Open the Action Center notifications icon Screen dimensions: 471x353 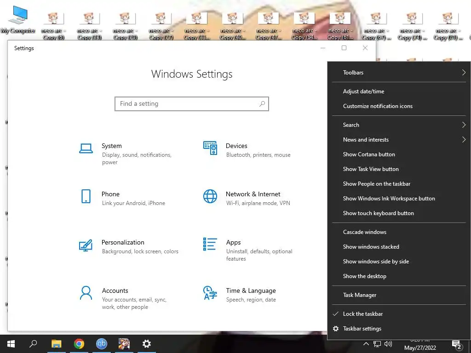coord(457,345)
